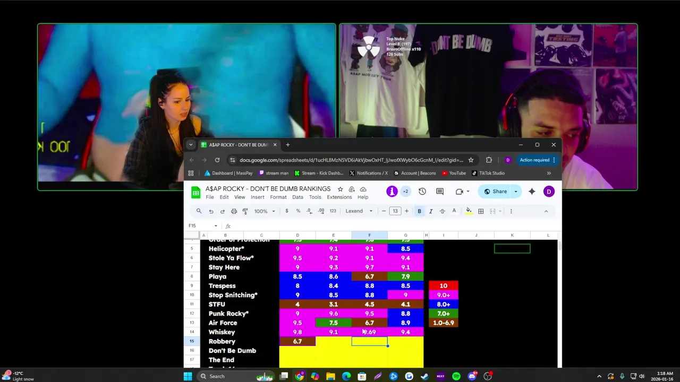The image size is (680, 382).
Task: Open Discord from the taskbar
Action: (x=472, y=376)
